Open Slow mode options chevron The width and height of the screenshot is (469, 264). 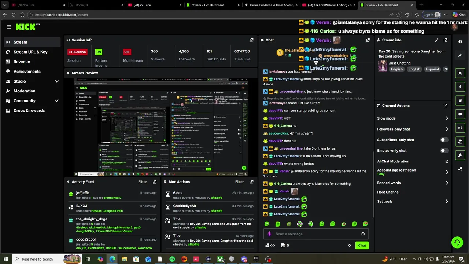(447, 118)
